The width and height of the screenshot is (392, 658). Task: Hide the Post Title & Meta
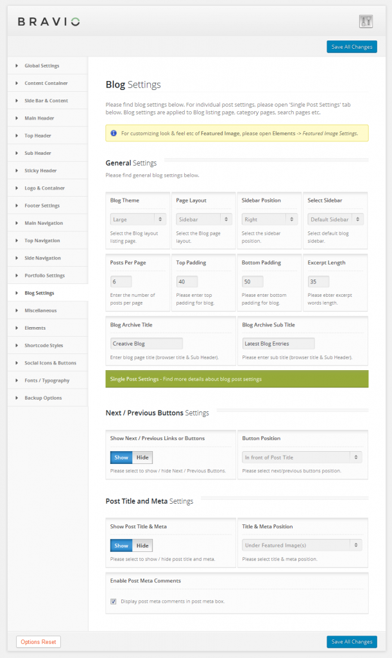pyautogui.click(x=142, y=546)
